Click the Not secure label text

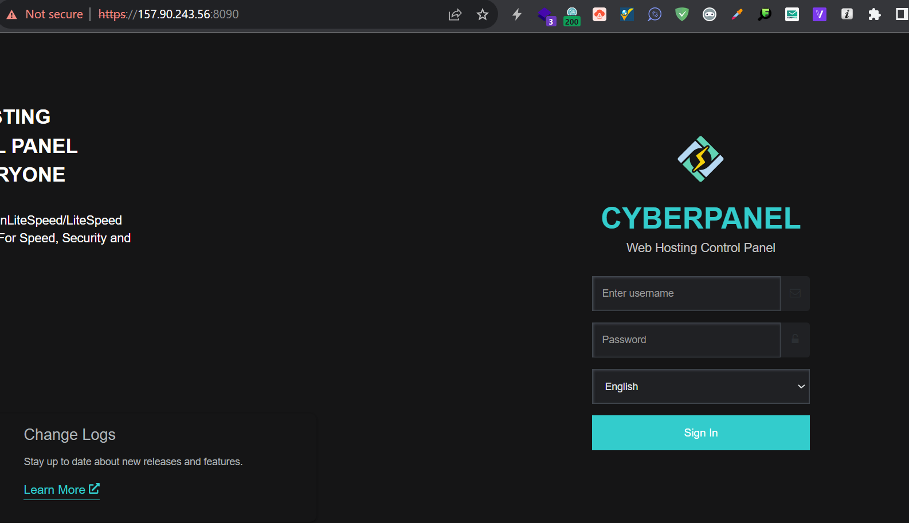click(x=54, y=14)
